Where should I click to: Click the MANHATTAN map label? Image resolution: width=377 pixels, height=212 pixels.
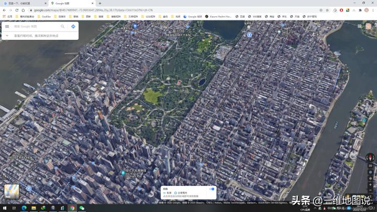[x=179, y=35]
